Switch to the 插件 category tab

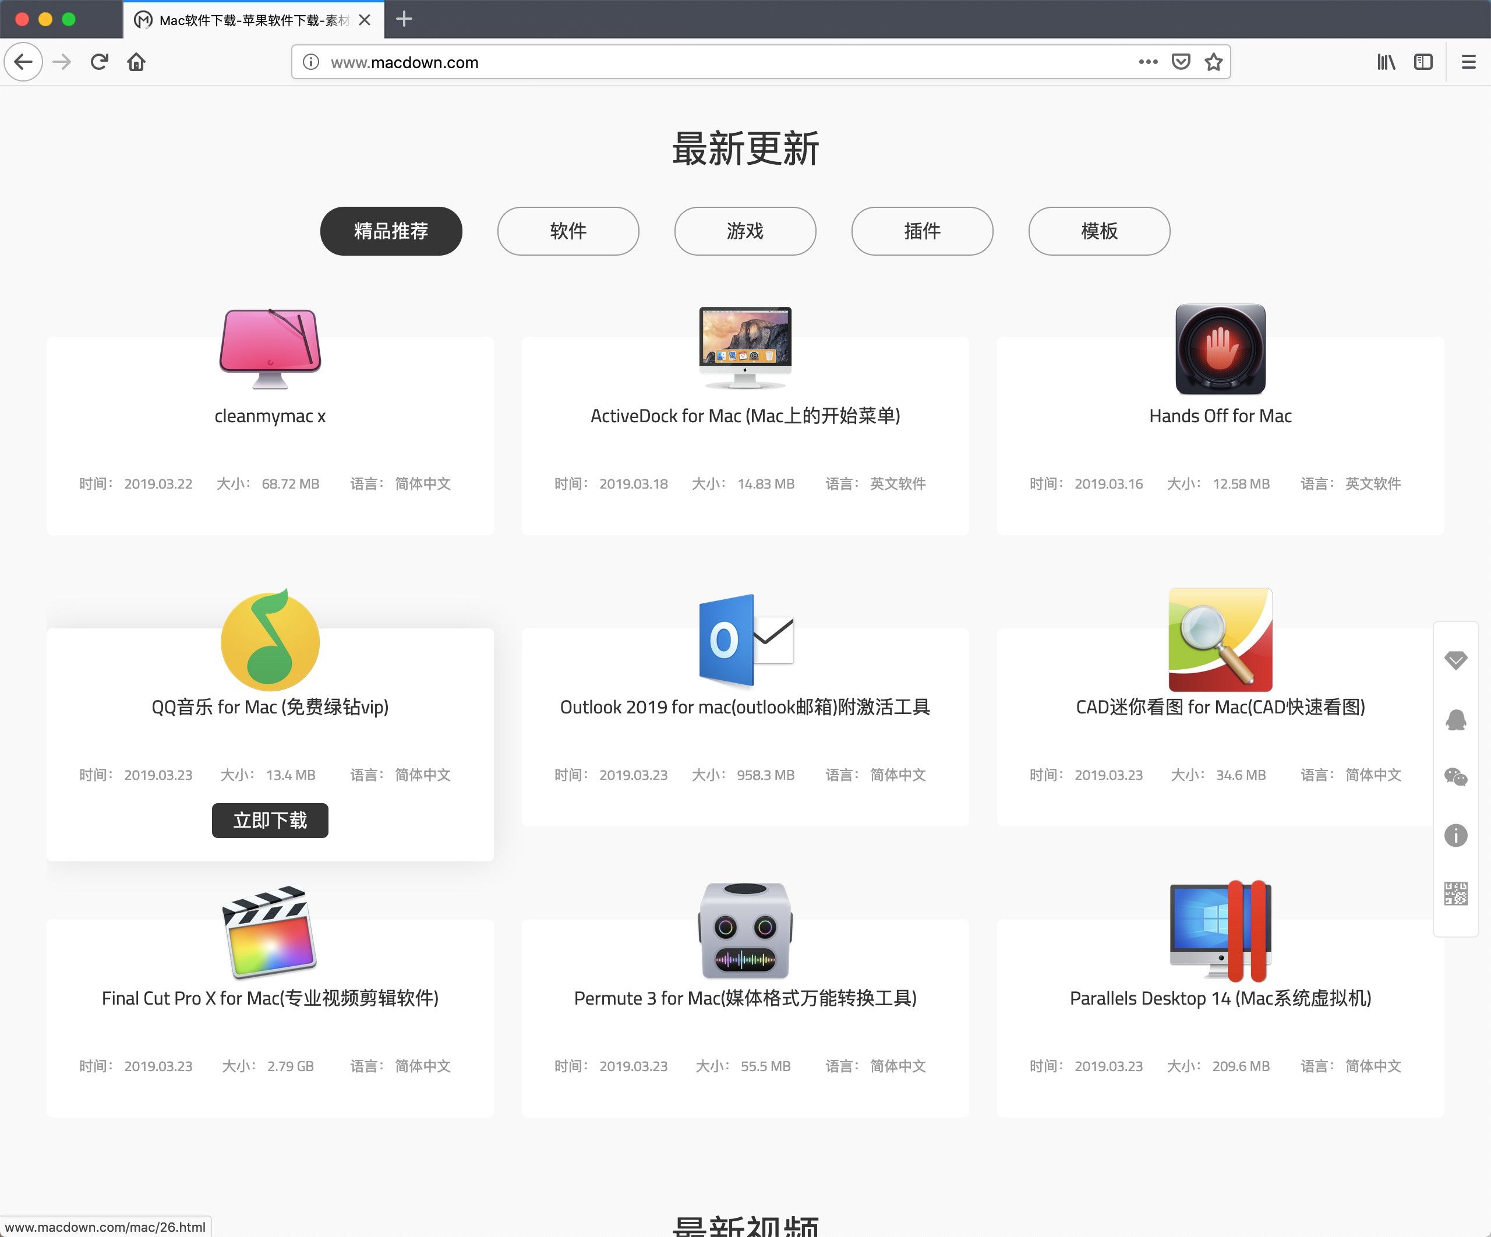click(923, 231)
